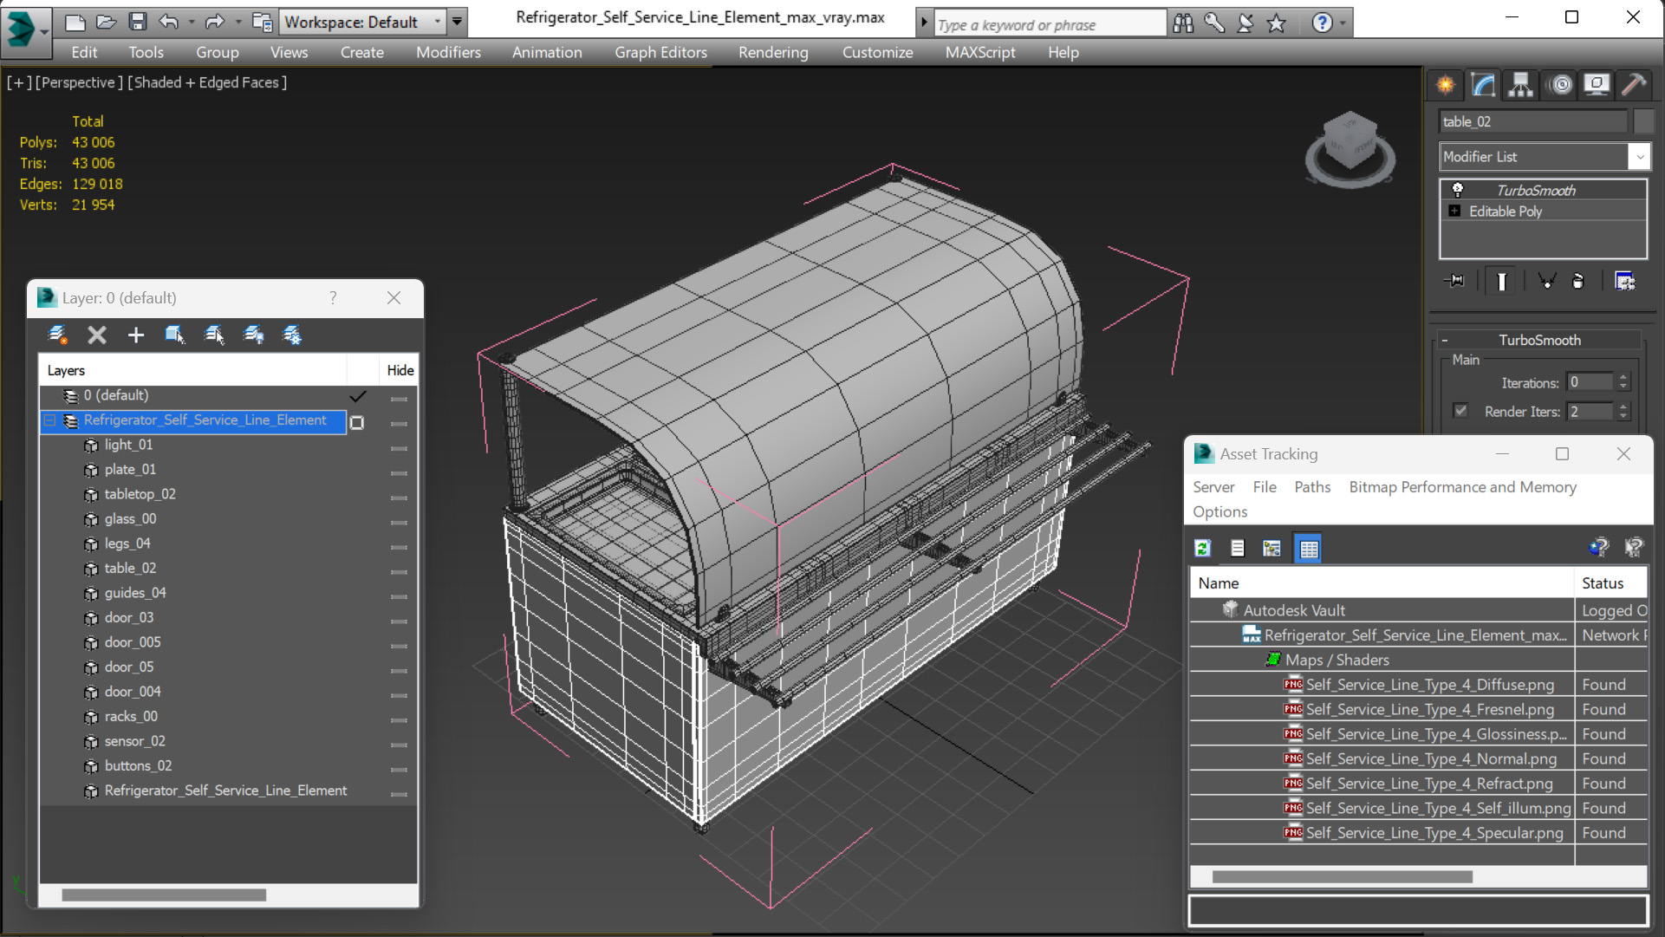Click the ViewCube in the viewport
1665x937 pixels.
[1350, 147]
